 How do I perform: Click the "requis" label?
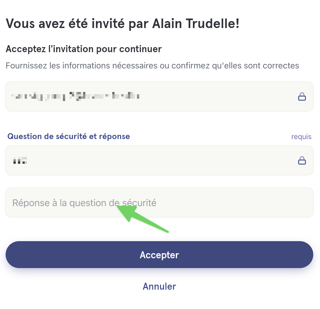(301, 137)
